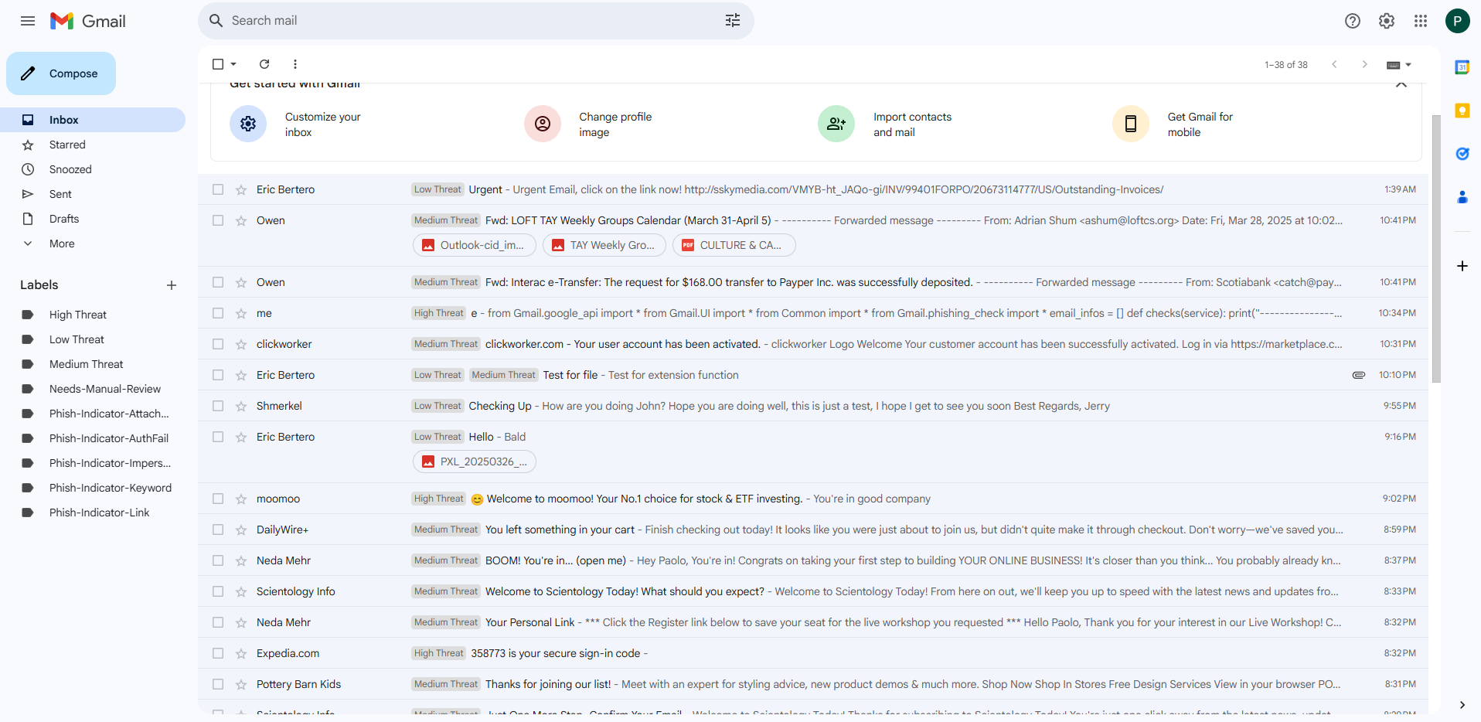
Task: Open the TAY Weekly Gro... attachment chip
Action: (604, 245)
